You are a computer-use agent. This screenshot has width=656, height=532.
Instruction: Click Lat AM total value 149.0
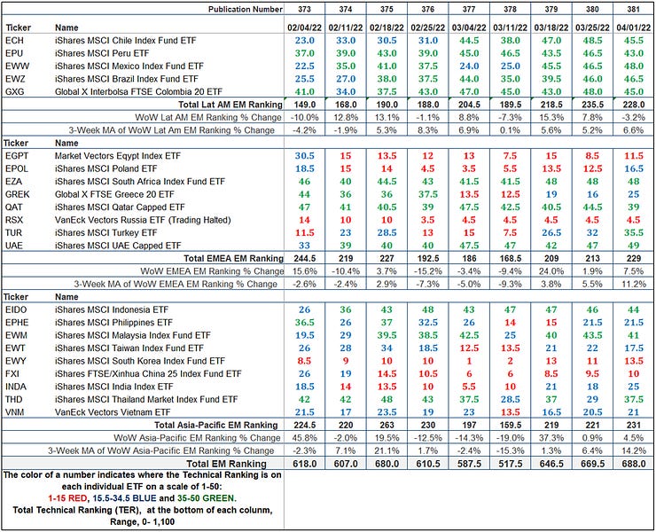point(305,105)
